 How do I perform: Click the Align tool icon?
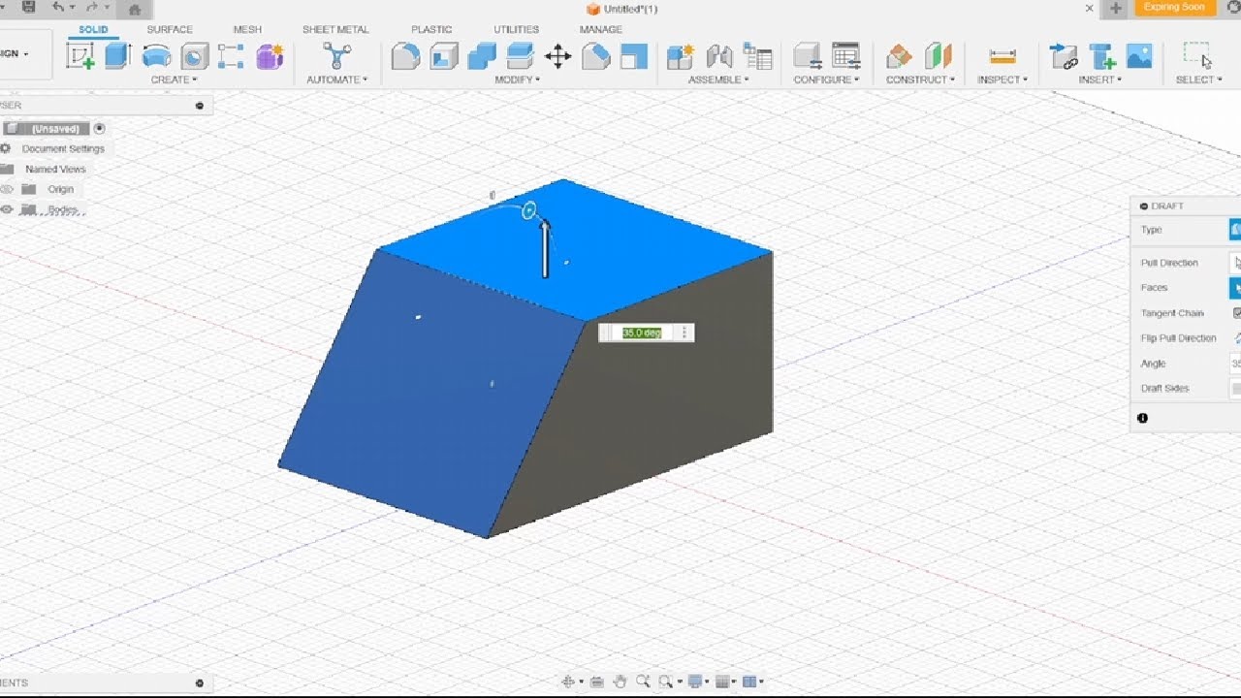634,56
